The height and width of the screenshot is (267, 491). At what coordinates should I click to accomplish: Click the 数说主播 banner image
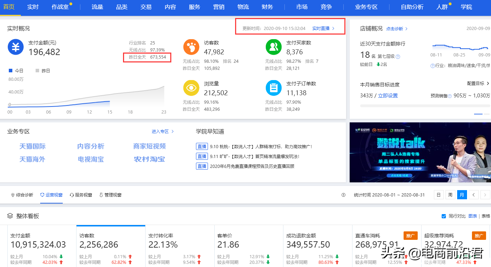click(419, 152)
